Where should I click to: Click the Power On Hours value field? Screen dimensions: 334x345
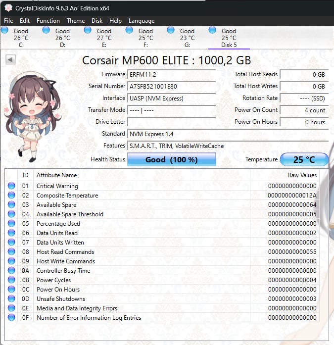coord(304,122)
